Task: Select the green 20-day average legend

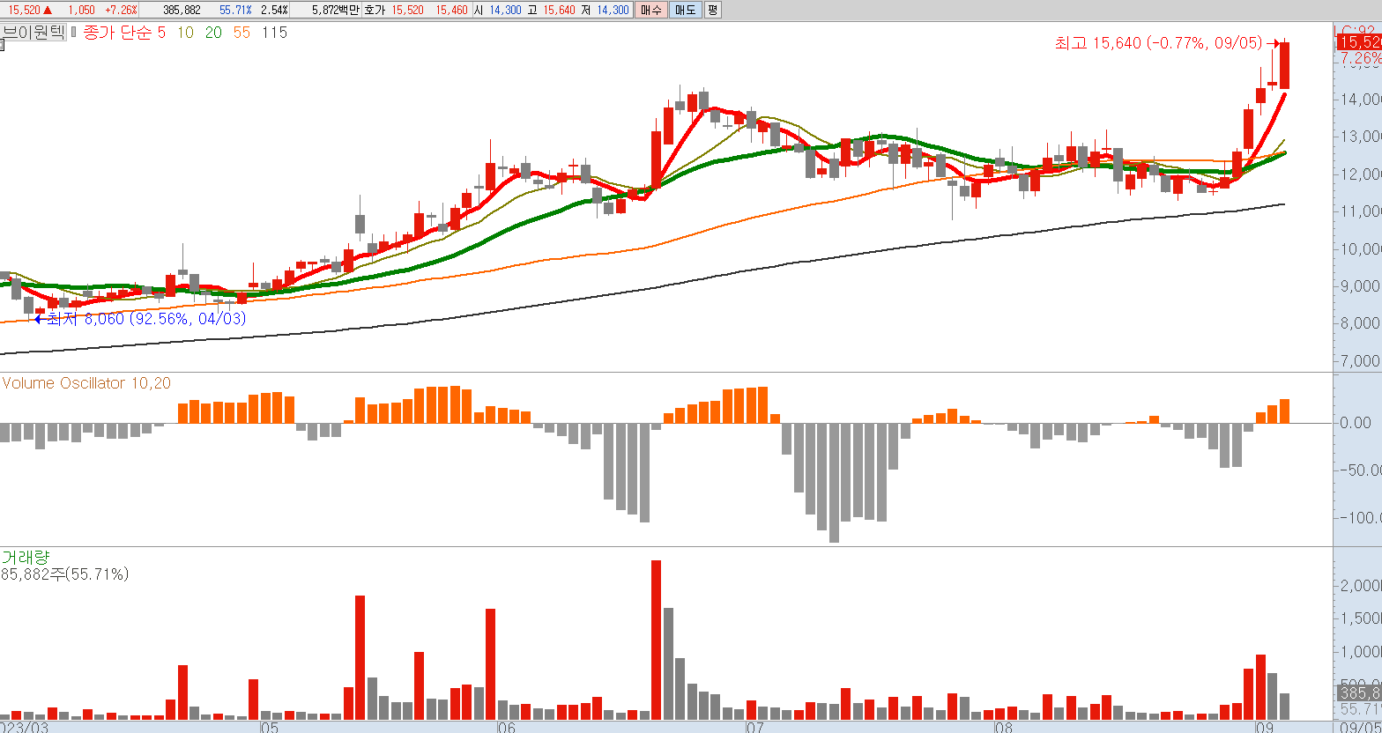Action: [x=213, y=33]
